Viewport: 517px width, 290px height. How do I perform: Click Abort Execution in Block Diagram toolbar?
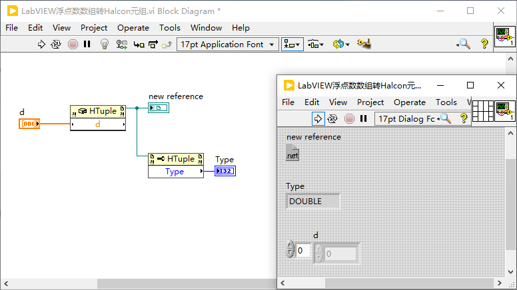pos(73,44)
